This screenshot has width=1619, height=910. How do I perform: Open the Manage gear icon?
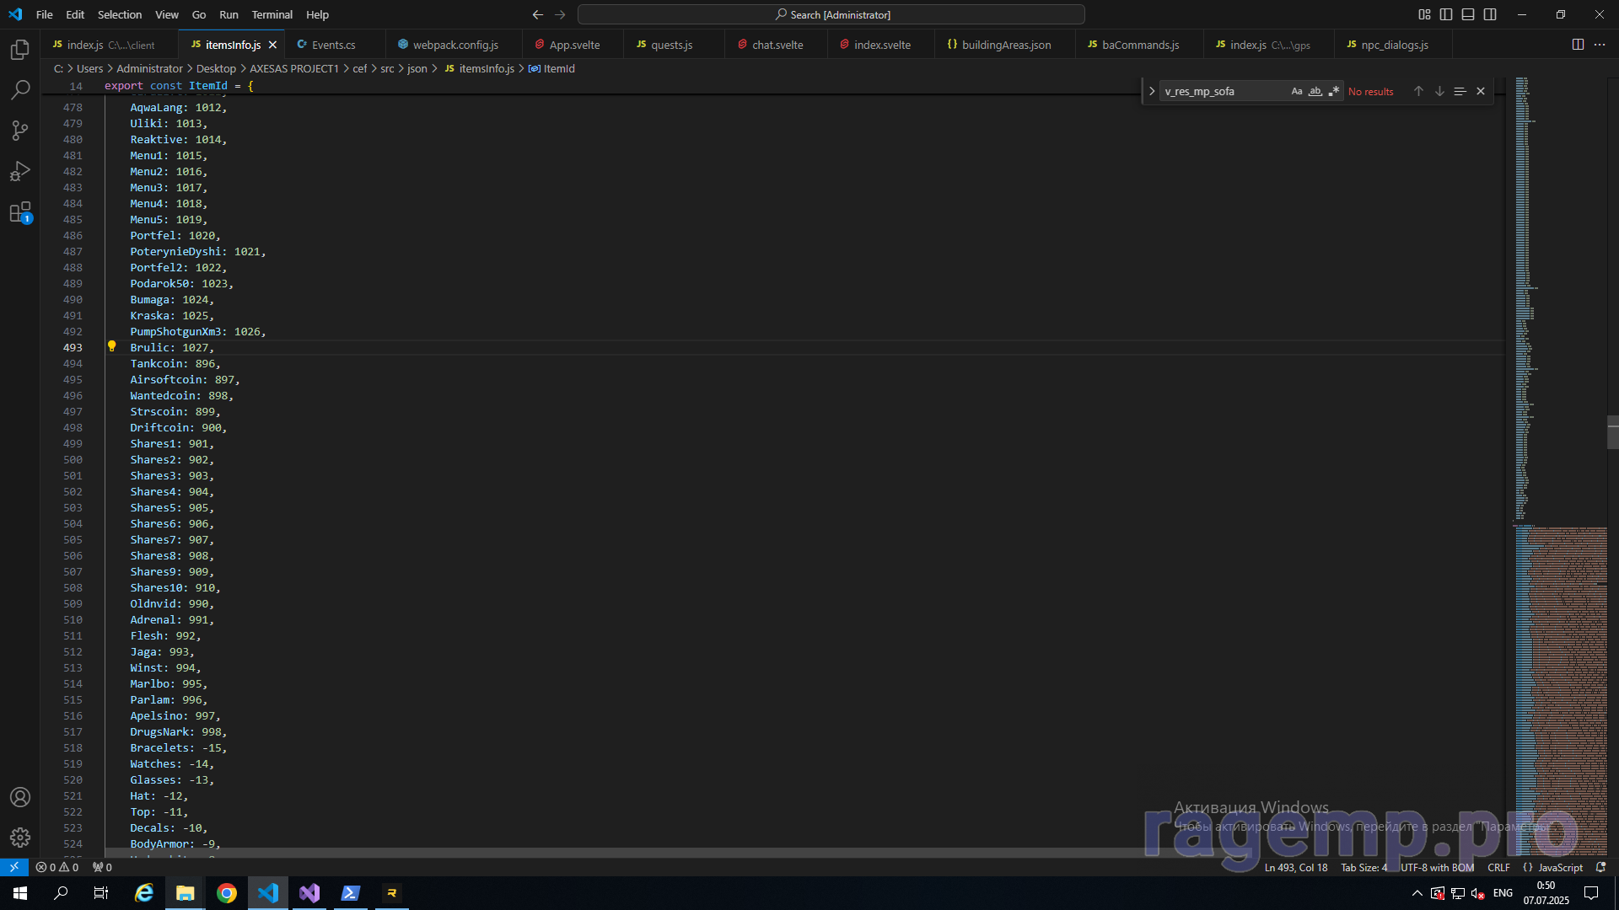20,837
